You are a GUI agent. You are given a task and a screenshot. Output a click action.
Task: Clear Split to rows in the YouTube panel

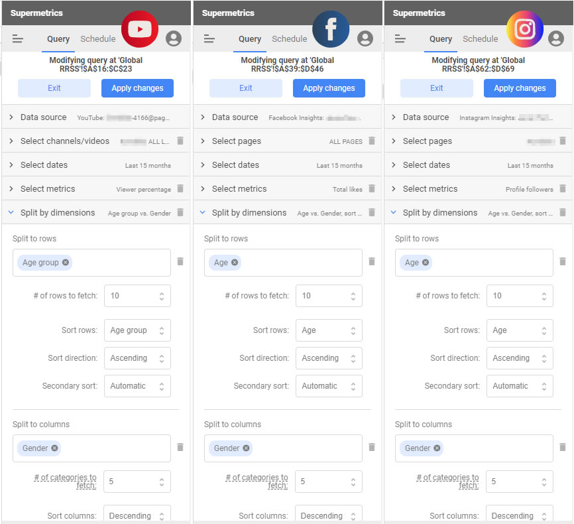180,261
